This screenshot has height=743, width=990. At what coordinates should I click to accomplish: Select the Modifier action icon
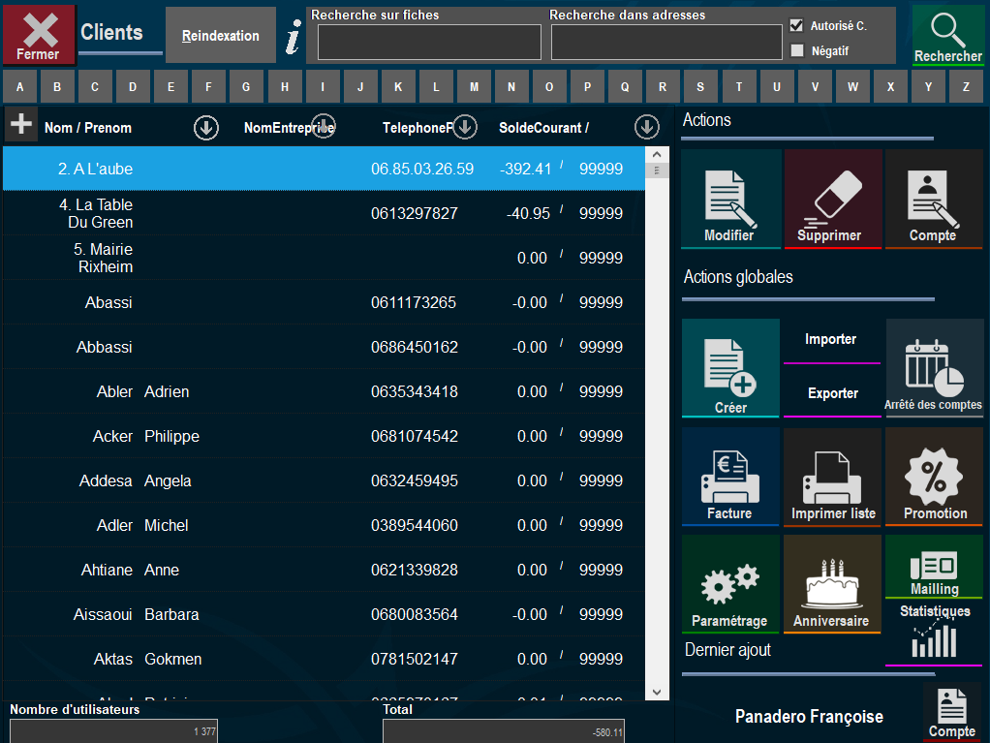pyautogui.click(x=730, y=199)
